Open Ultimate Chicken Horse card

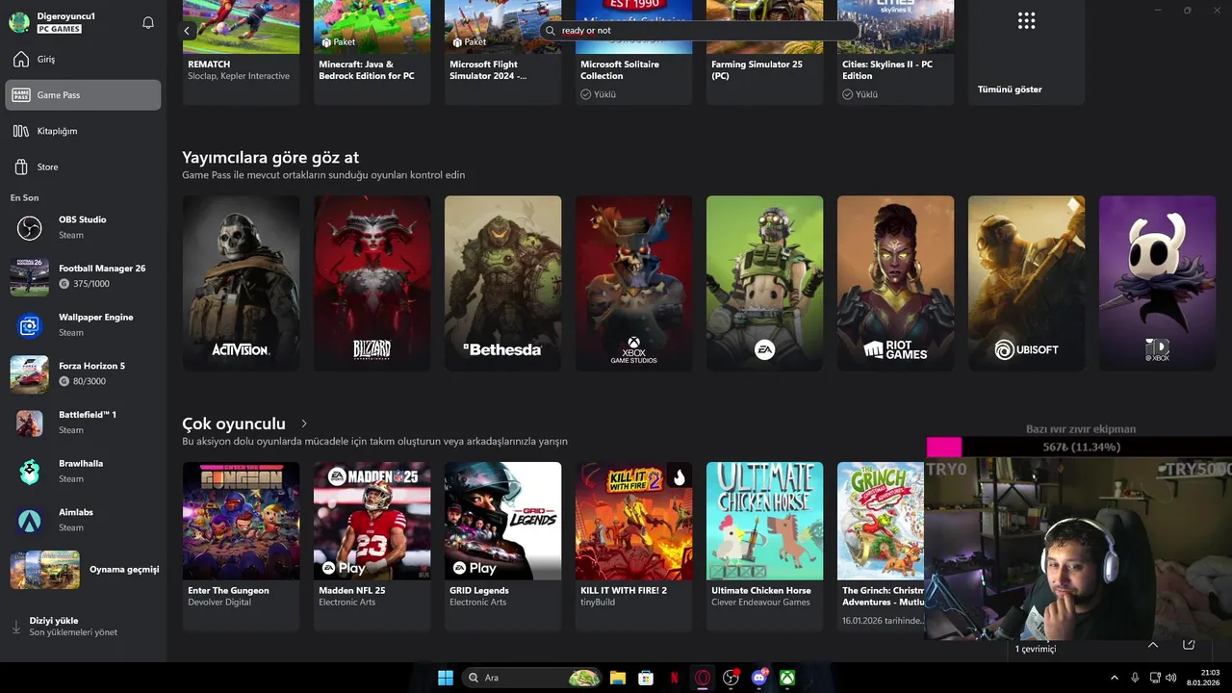pyautogui.click(x=764, y=546)
